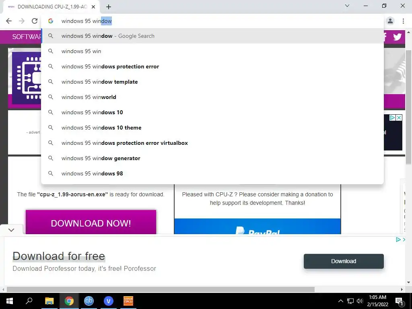
Task: Open the notification center icon
Action: [x=400, y=301]
